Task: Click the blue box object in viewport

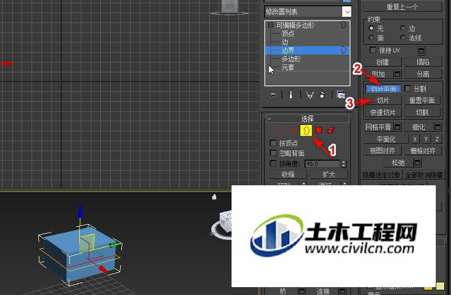Action: click(80, 253)
